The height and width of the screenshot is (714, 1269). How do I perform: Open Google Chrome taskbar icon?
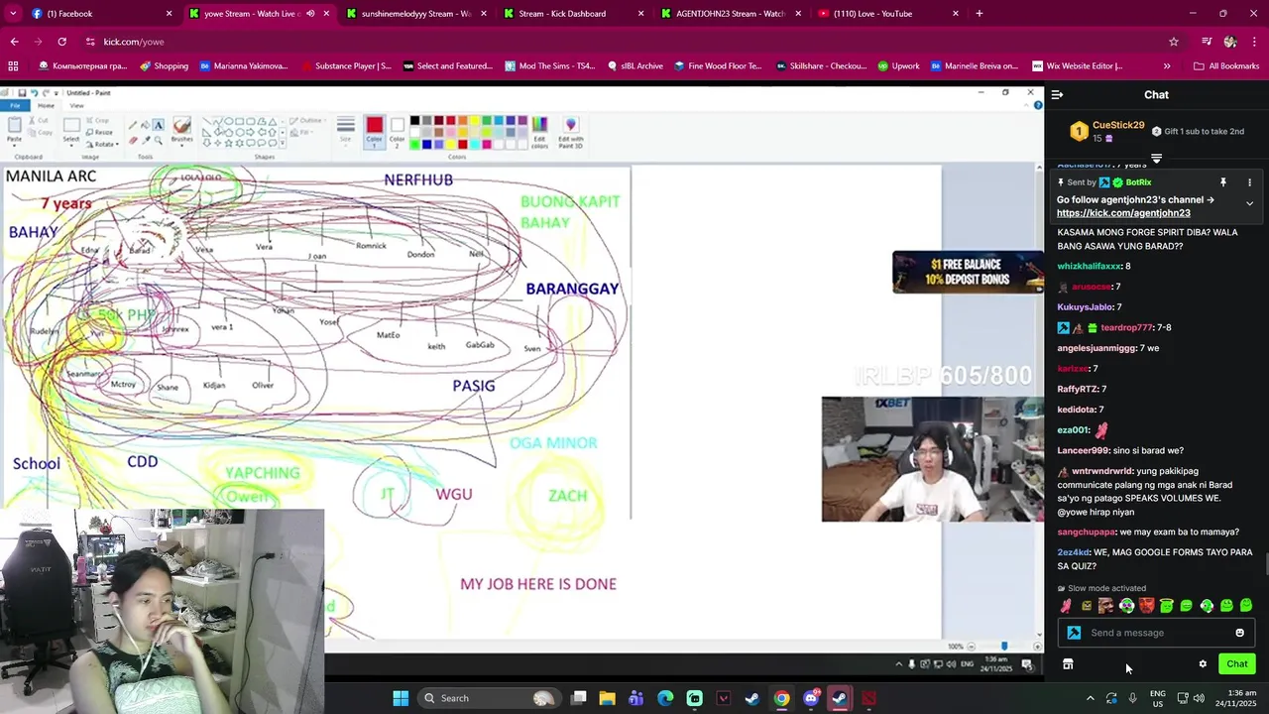(782, 698)
